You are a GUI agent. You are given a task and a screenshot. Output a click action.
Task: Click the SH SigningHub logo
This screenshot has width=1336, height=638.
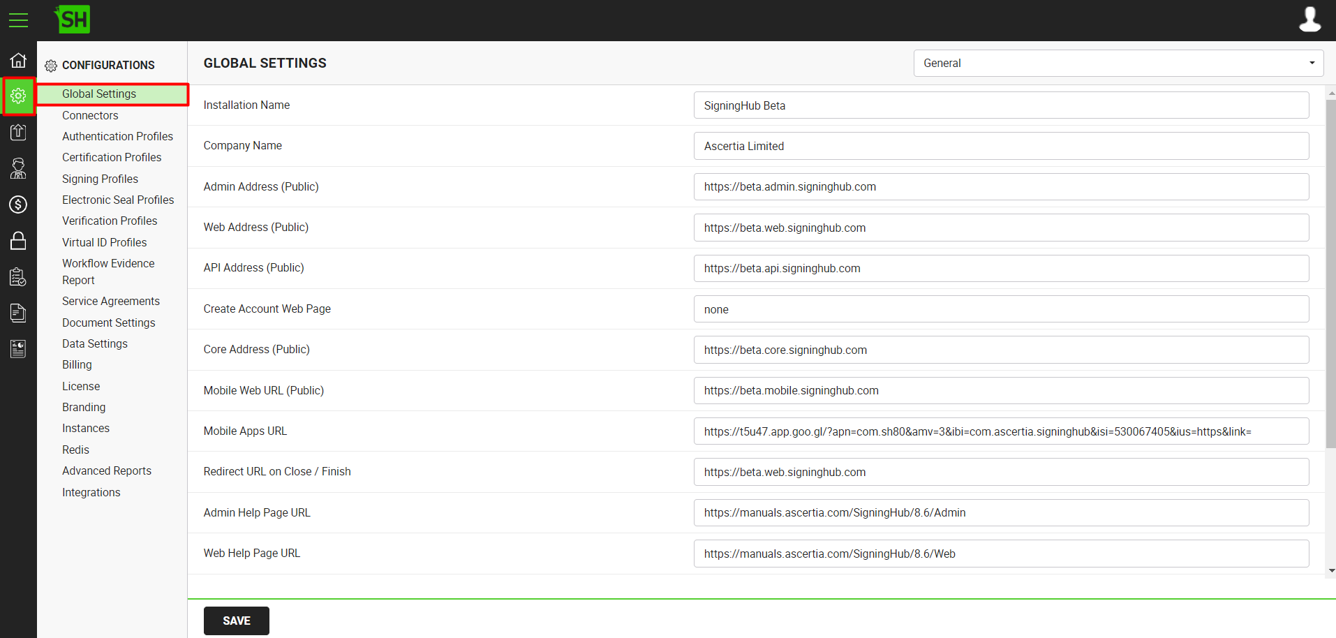pos(73,20)
